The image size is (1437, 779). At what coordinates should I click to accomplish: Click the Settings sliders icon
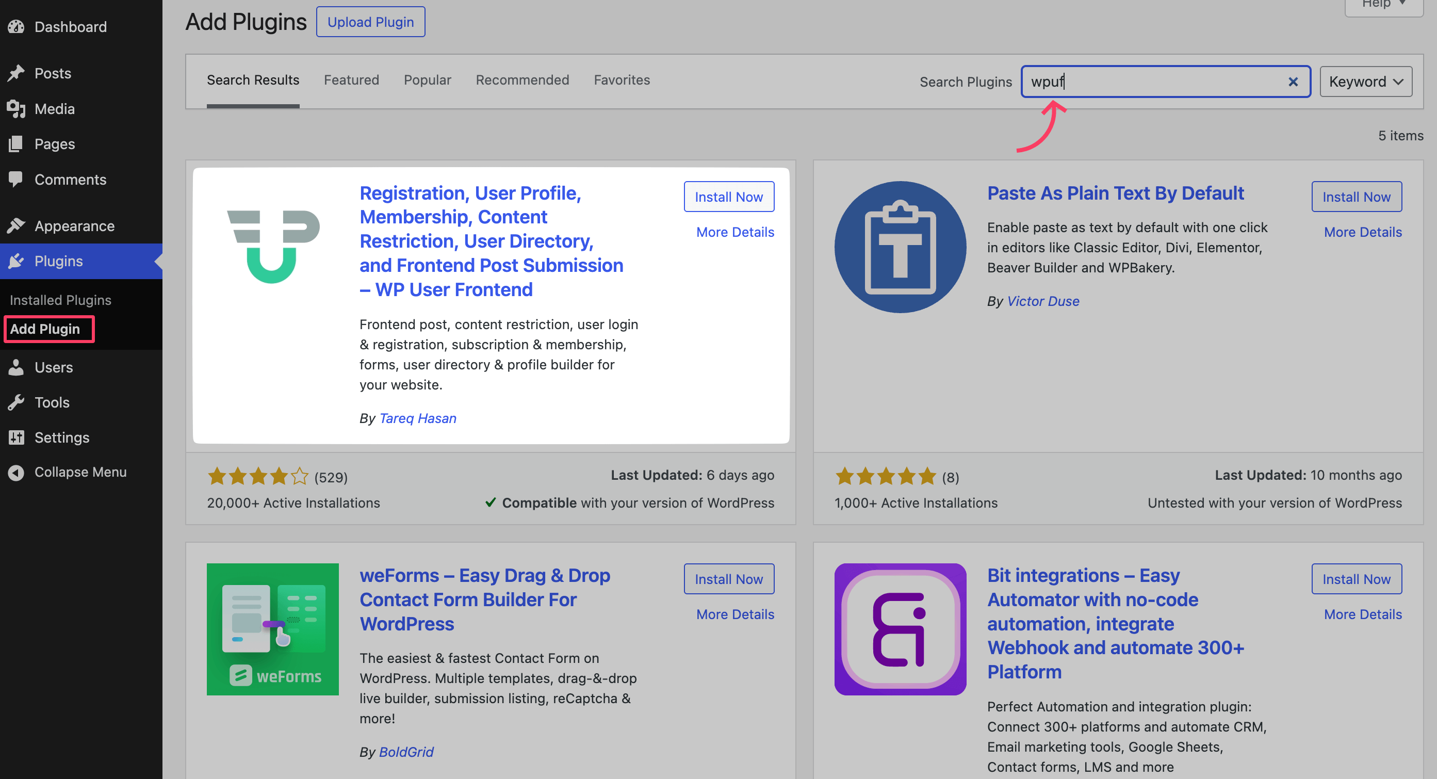[x=16, y=437]
